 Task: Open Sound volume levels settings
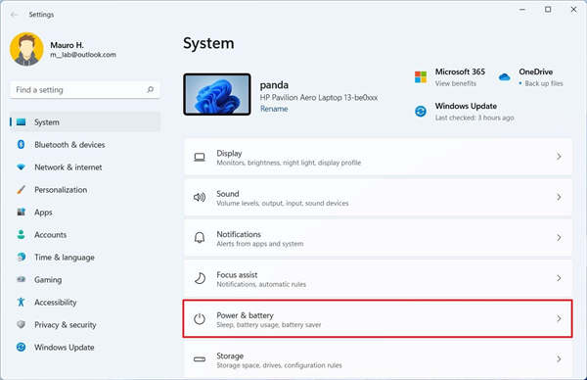tap(378, 197)
